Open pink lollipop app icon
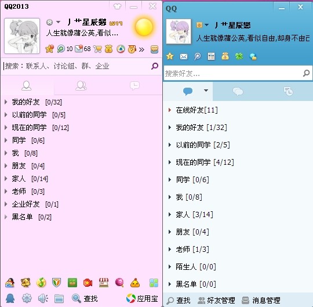Screen dimensions: 313x307 pos(119,283)
